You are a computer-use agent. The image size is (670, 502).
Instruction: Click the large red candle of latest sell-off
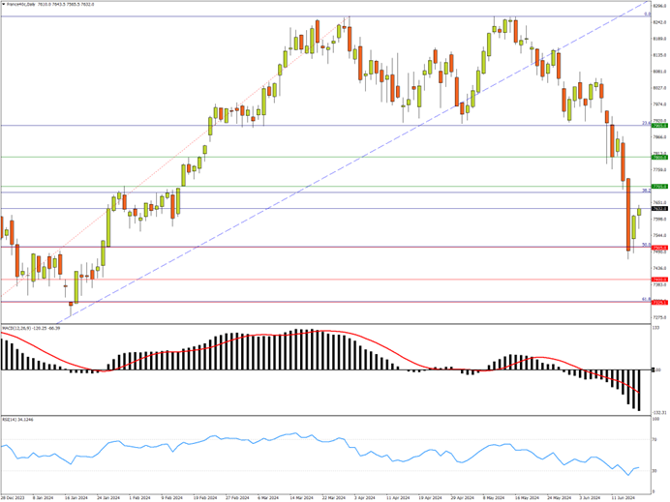(x=627, y=213)
